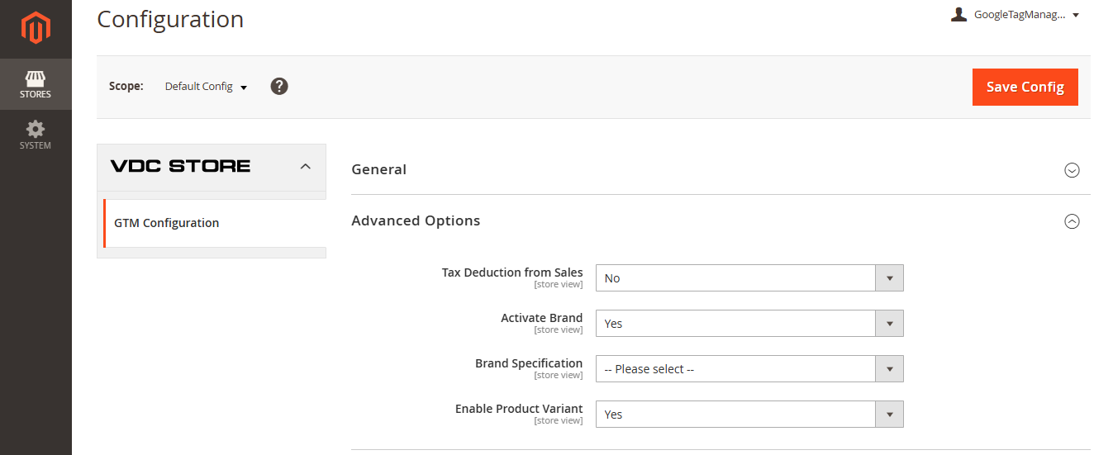Expand the General section circle arrow
The image size is (1113, 455).
point(1072,170)
